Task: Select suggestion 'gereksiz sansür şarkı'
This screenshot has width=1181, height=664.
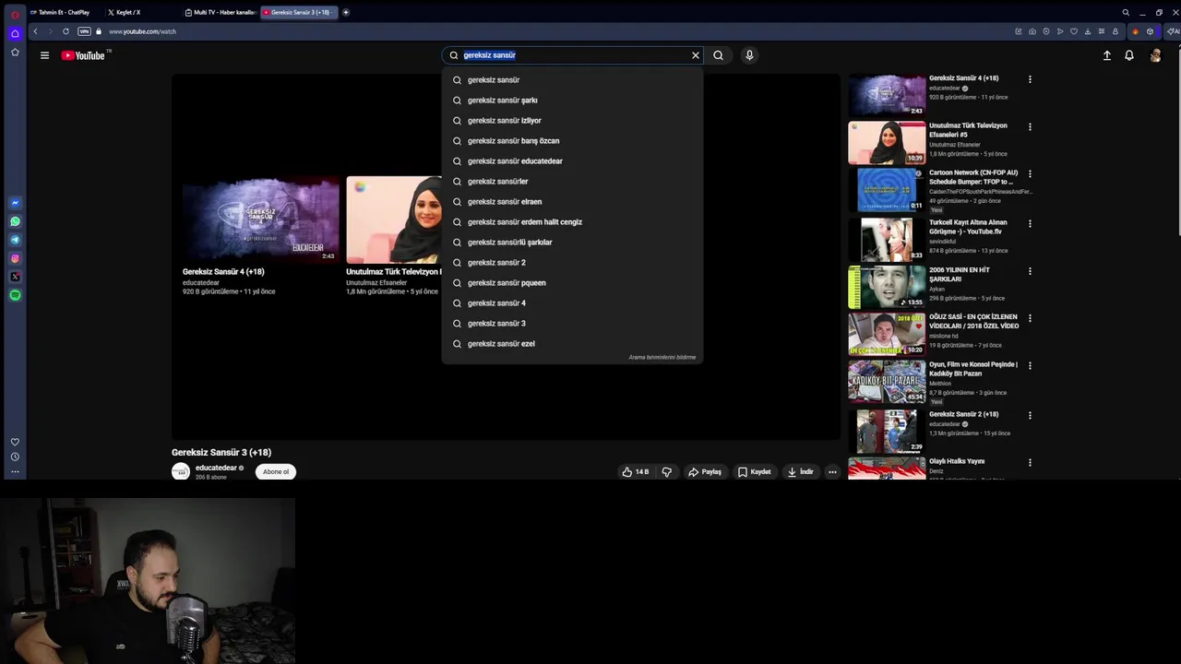Action: [x=572, y=101]
